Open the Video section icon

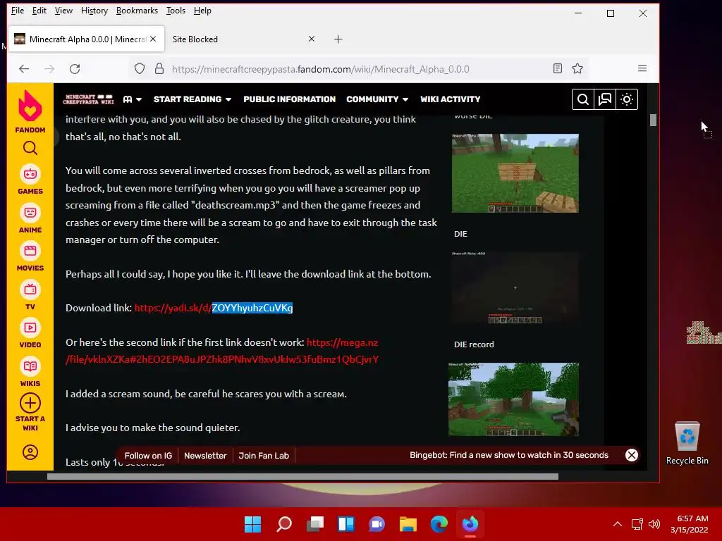(x=30, y=328)
